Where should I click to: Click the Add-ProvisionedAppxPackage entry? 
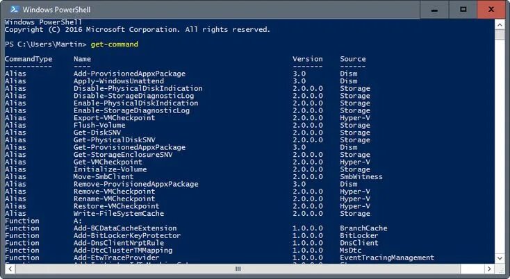click(129, 74)
